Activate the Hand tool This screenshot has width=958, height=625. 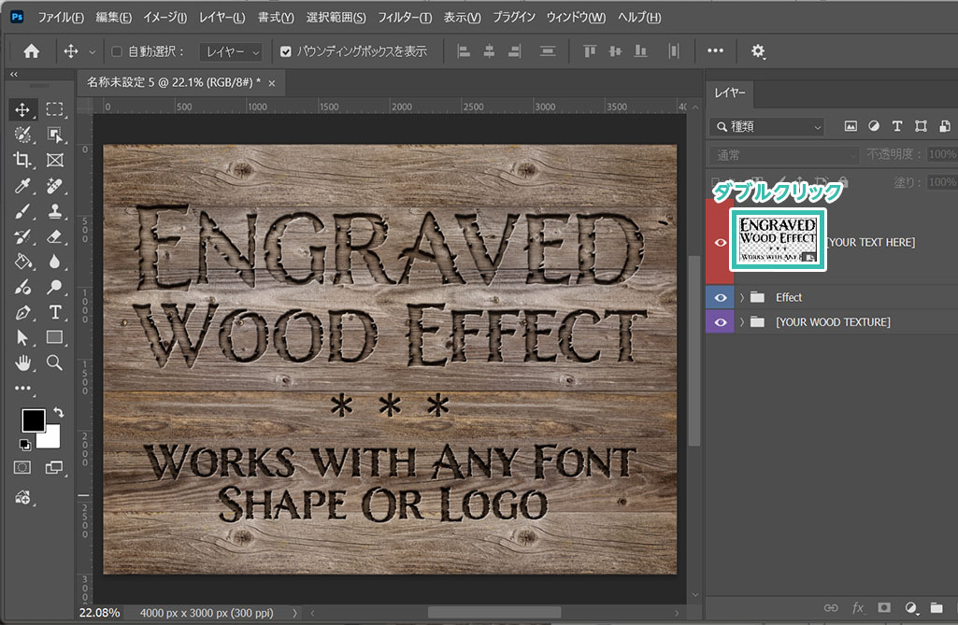click(x=22, y=362)
